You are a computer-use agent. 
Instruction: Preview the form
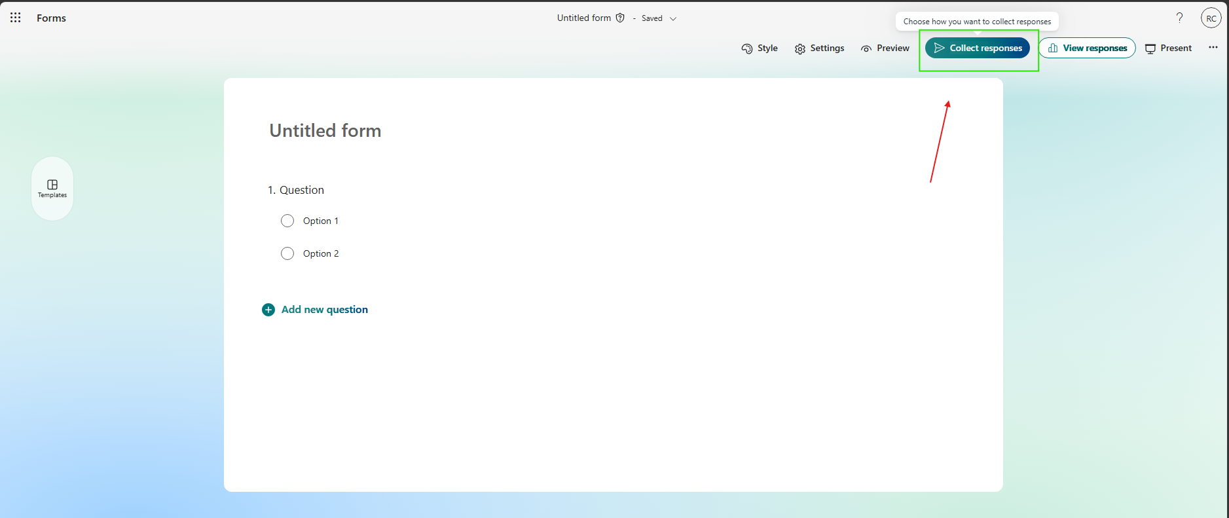[885, 48]
